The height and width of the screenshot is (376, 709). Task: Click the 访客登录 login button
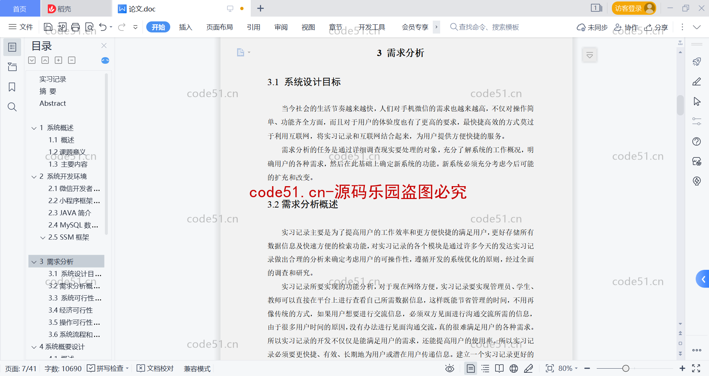[x=634, y=8]
